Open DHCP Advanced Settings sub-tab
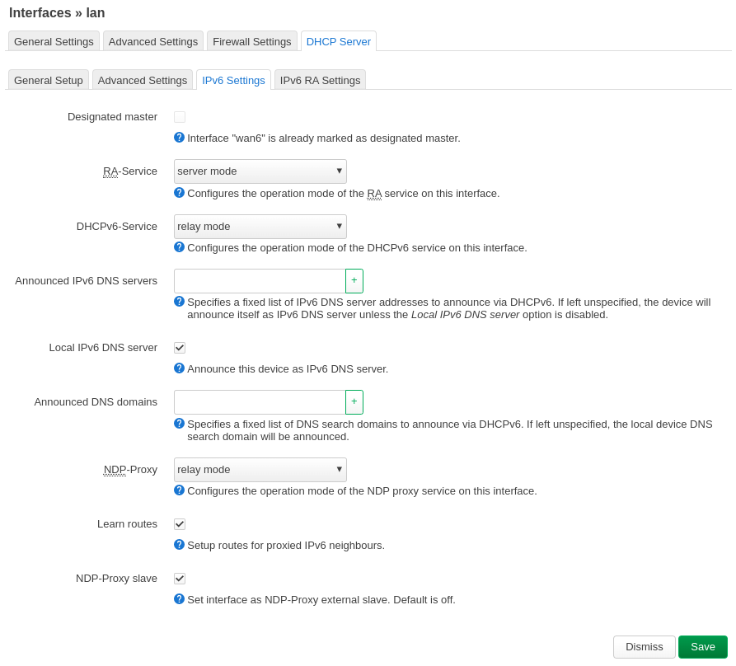Viewport: 736px width, 666px height. point(143,80)
